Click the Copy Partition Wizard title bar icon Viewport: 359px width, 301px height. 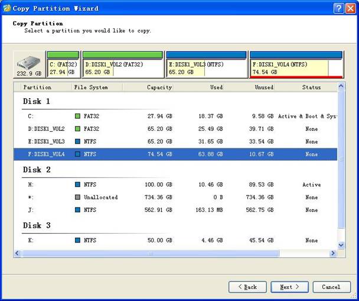(x=7, y=8)
